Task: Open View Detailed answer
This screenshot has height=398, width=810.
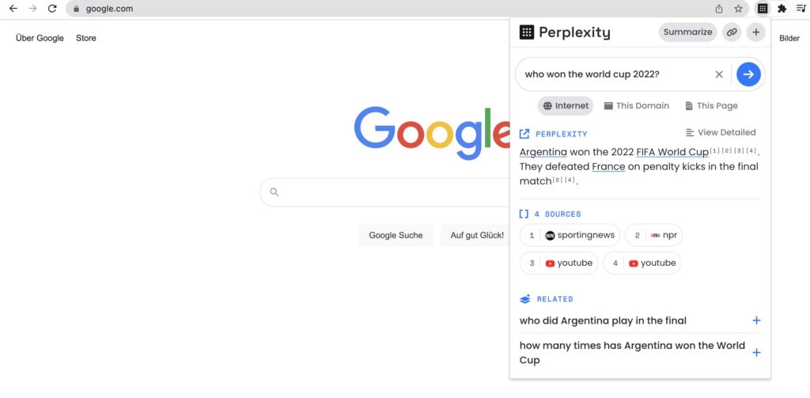Action: coord(721,132)
